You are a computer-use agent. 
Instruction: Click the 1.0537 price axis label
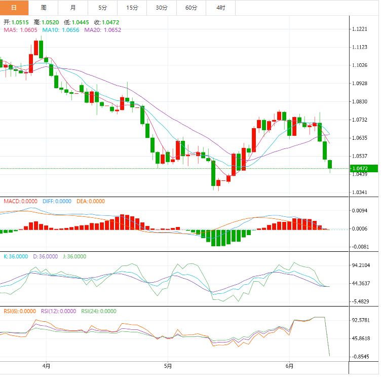coord(360,156)
